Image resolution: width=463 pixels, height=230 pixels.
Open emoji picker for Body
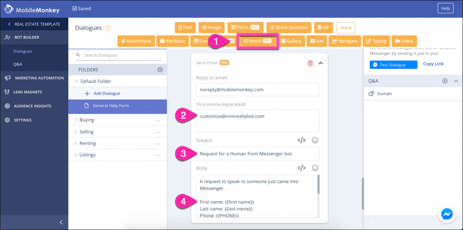point(315,168)
